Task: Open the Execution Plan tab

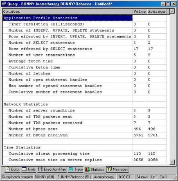Action: 52,169
